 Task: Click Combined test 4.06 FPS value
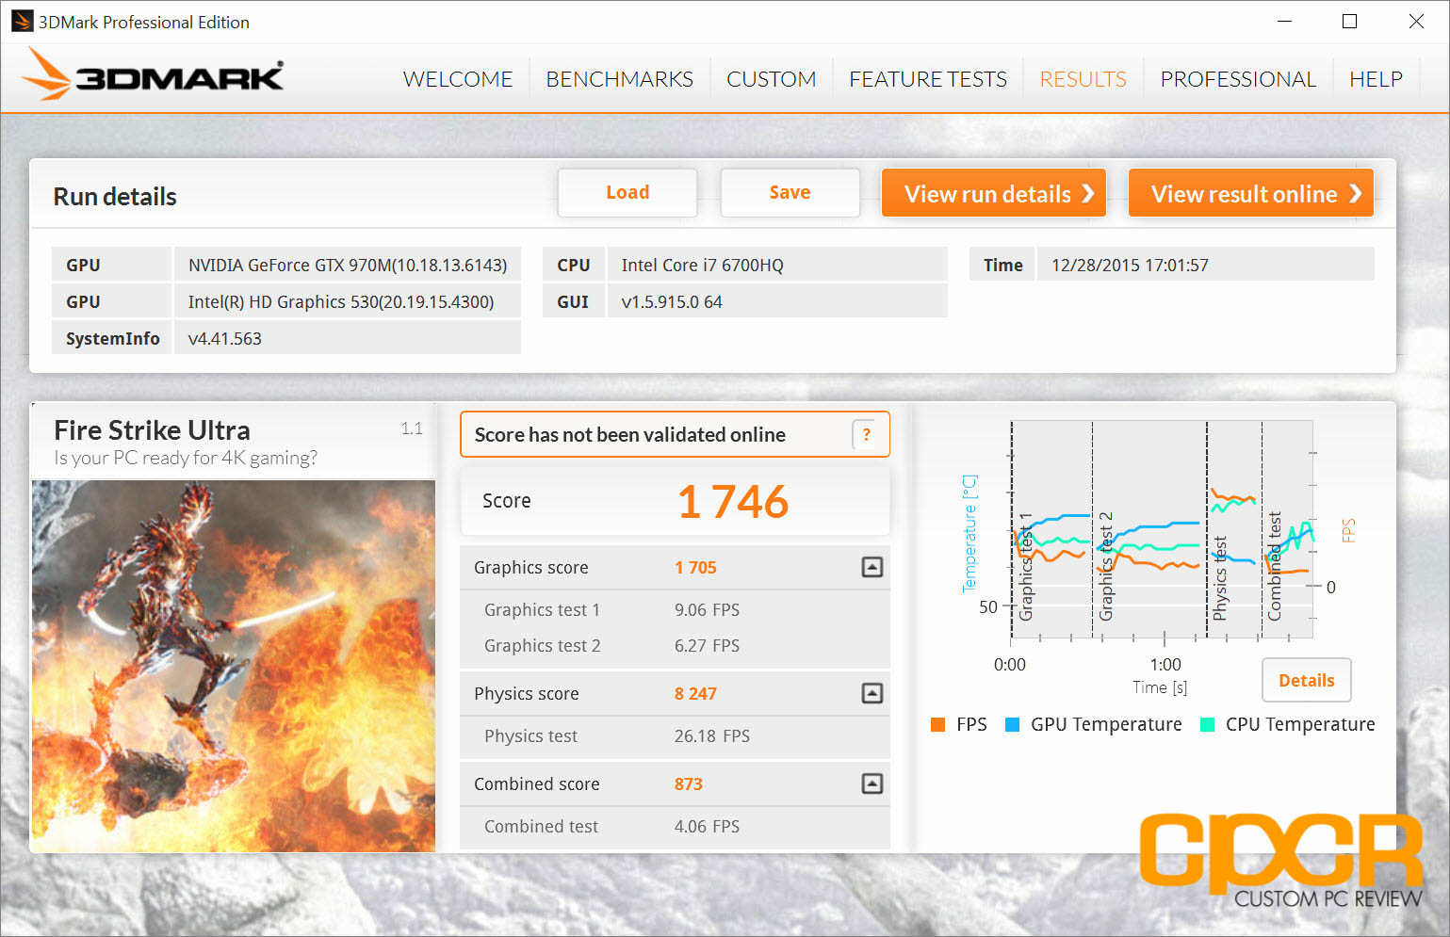click(707, 827)
